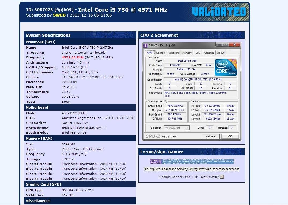Click the Temperature 78°C value
The image size is (288, 205).
click(x=66, y=92)
